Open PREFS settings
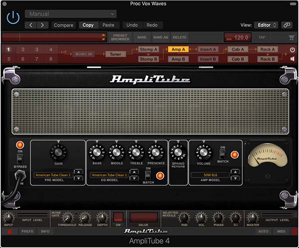 (x=27, y=232)
